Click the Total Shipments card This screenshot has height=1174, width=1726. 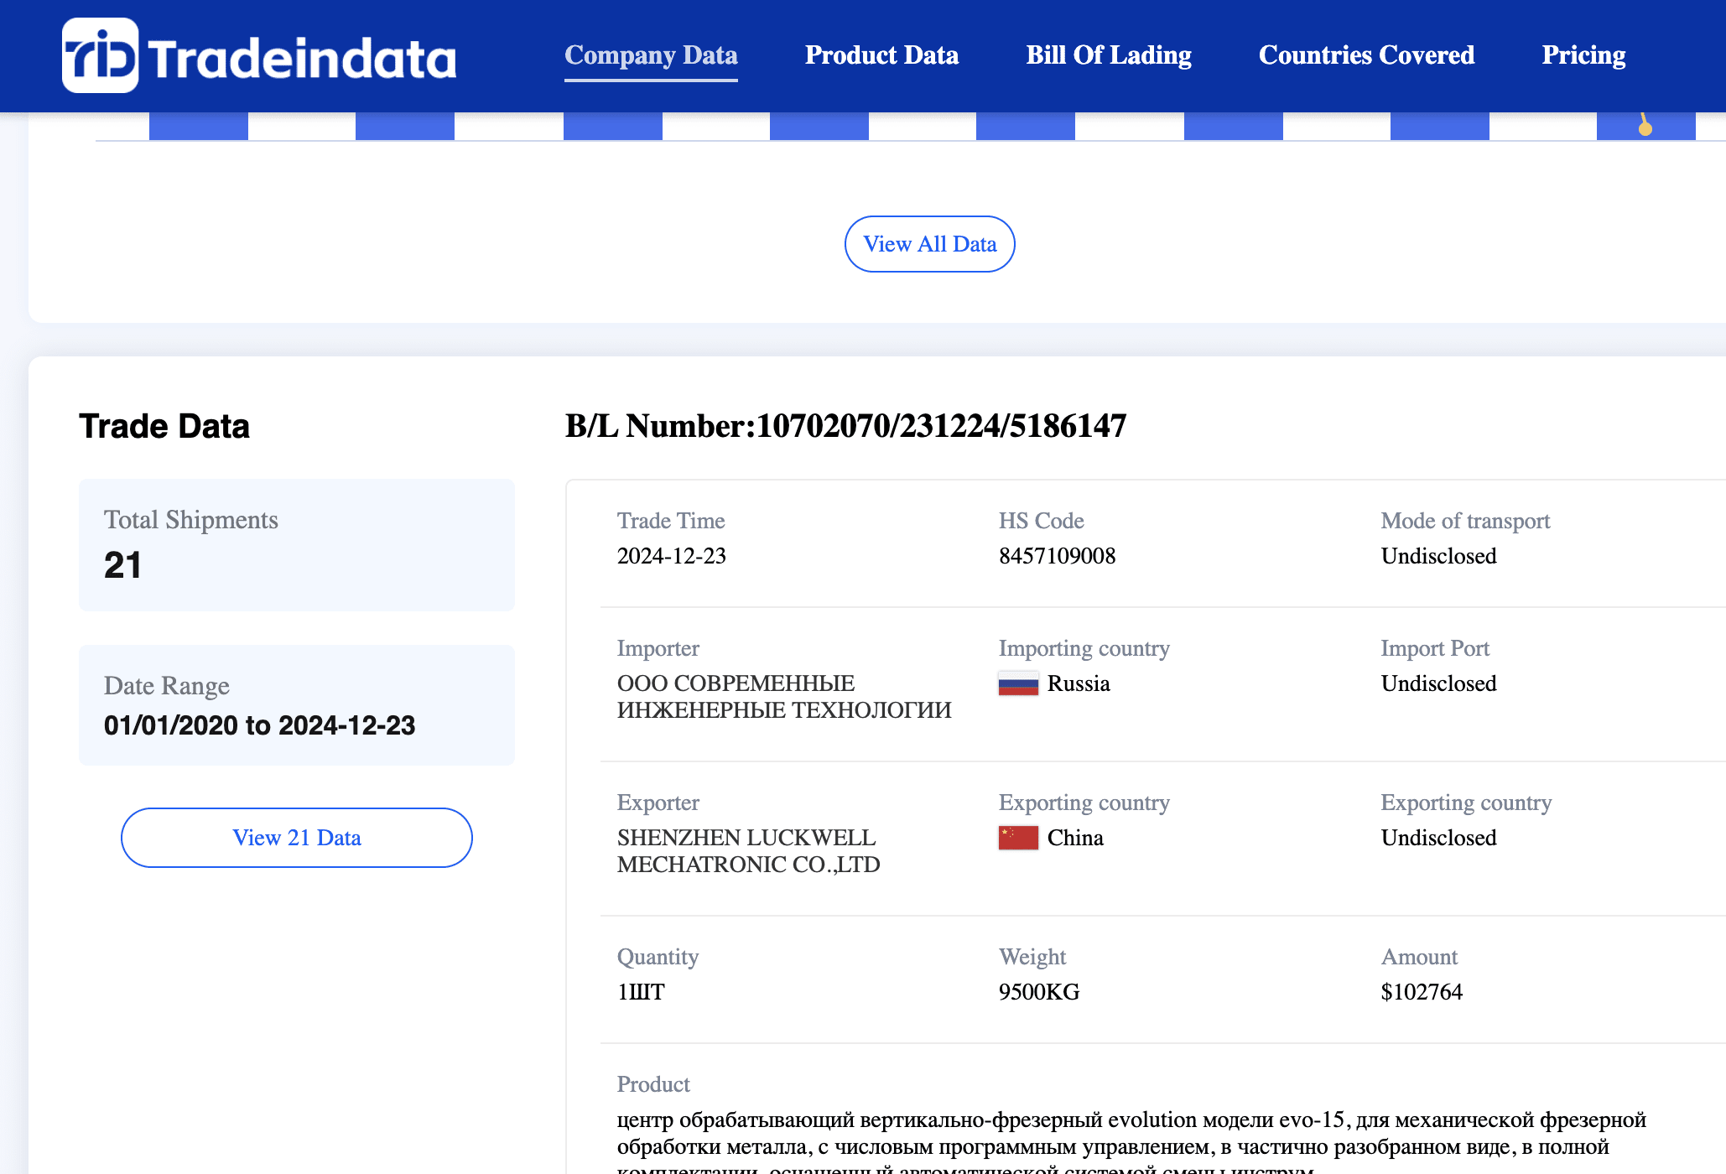point(297,544)
